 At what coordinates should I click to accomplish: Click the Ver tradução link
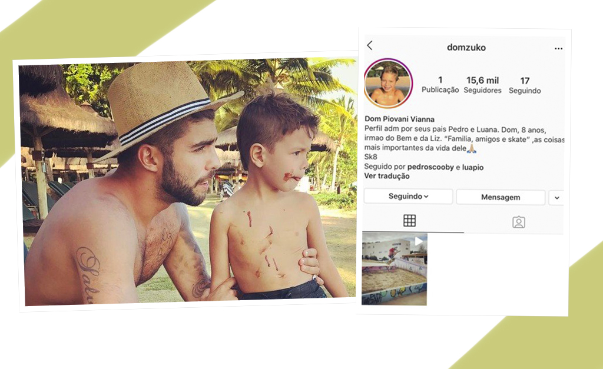pos(387,176)
